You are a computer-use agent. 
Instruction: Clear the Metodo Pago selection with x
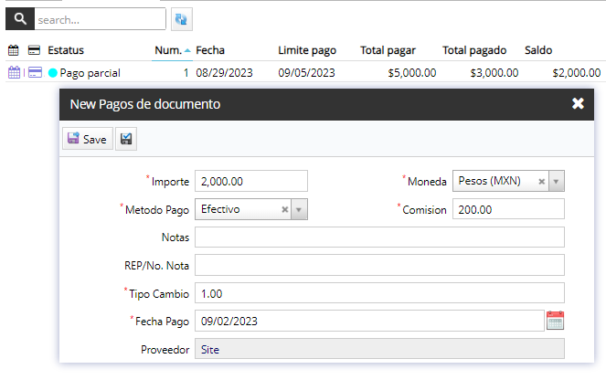[284, 209]
